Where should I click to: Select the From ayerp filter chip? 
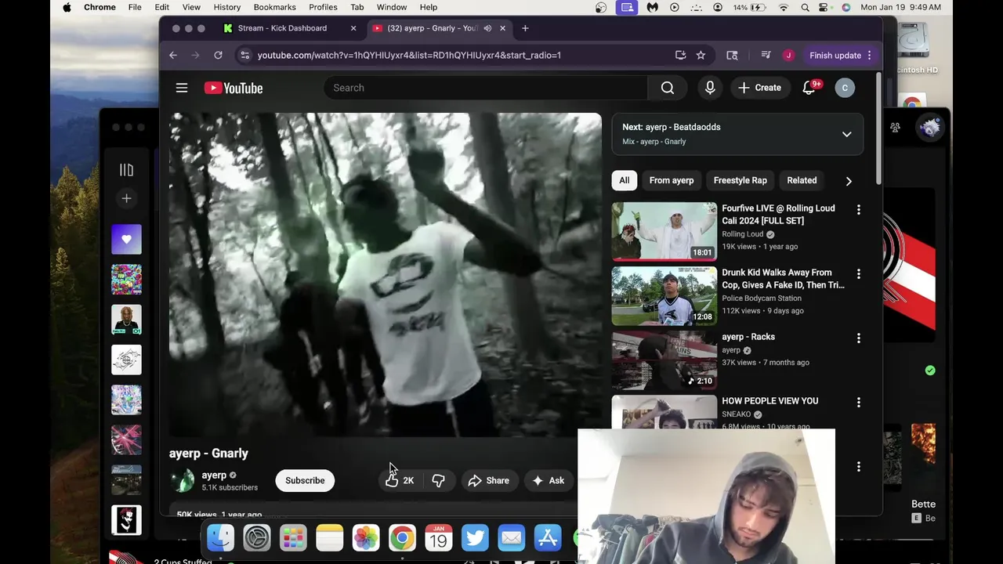672,180
